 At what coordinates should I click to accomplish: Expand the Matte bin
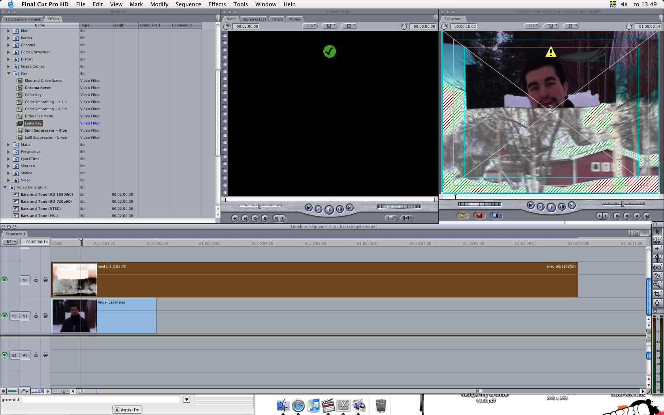point(9,145)
